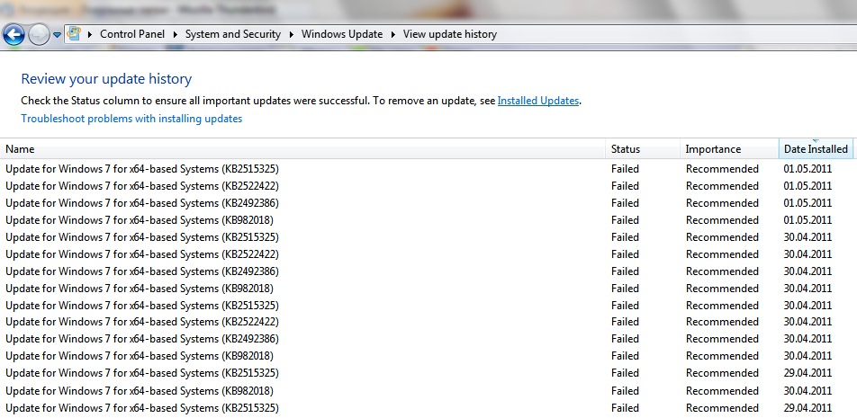857x418 pixels.
Task: Navigate to Windows Update breadcrumb
Action: pyautogui.click(x=342, y=34)
